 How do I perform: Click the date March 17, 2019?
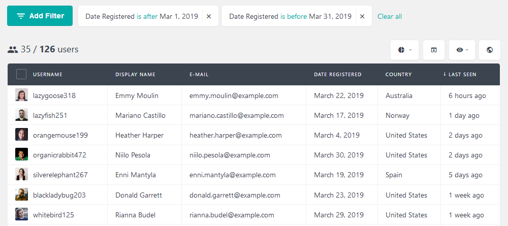coord(338,116)
